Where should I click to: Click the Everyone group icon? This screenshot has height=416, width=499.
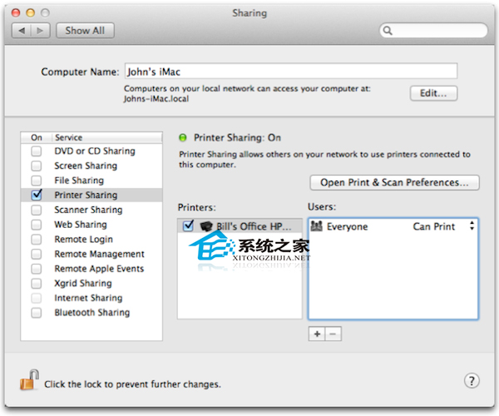[x=316, y=226]
